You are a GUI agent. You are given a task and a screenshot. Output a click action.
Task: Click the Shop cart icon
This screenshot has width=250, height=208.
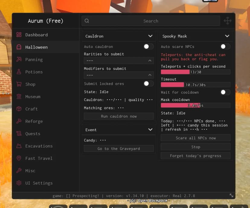point(19,84)
